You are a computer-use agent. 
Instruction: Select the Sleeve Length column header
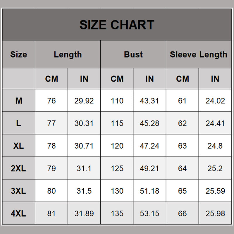tap(198, 54)
